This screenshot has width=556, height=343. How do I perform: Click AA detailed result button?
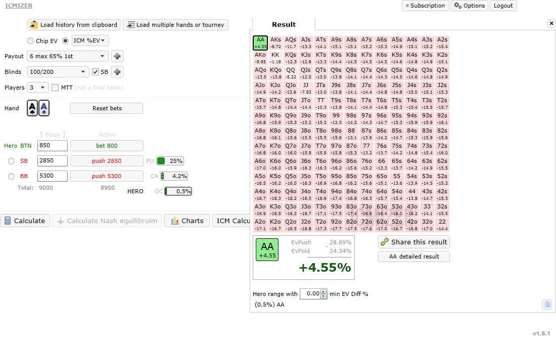(413, 256)
